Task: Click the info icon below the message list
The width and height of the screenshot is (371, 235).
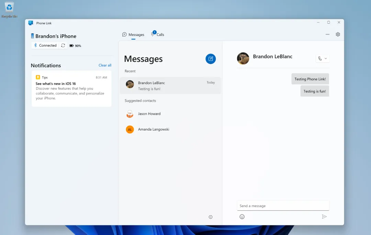Action: [x=211, y=217]
